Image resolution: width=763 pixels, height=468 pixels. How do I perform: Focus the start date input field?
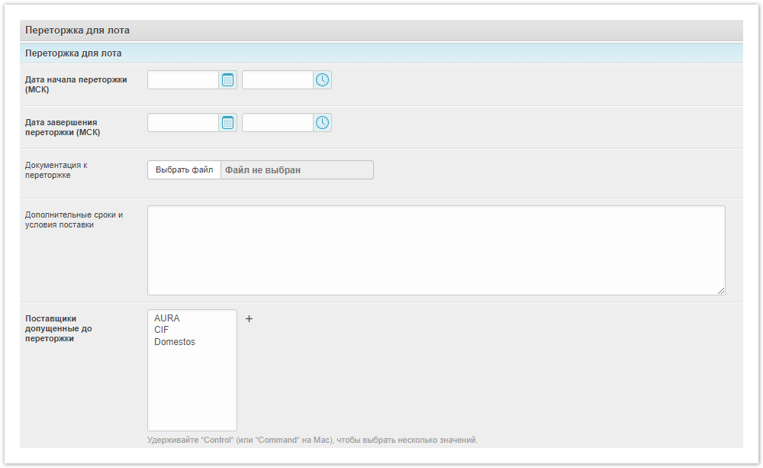183,80
